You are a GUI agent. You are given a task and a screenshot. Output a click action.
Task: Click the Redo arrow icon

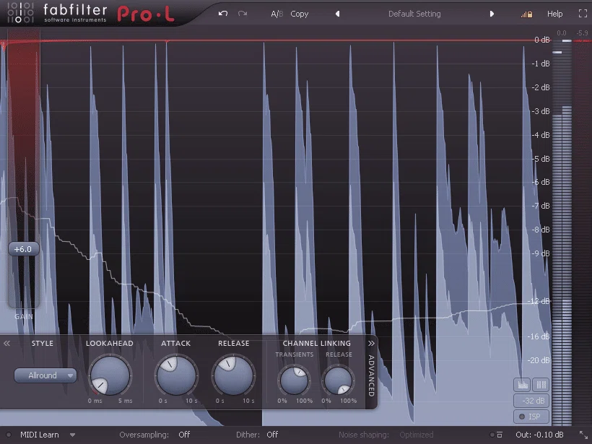pyautogui.click(x=243, y=14)
